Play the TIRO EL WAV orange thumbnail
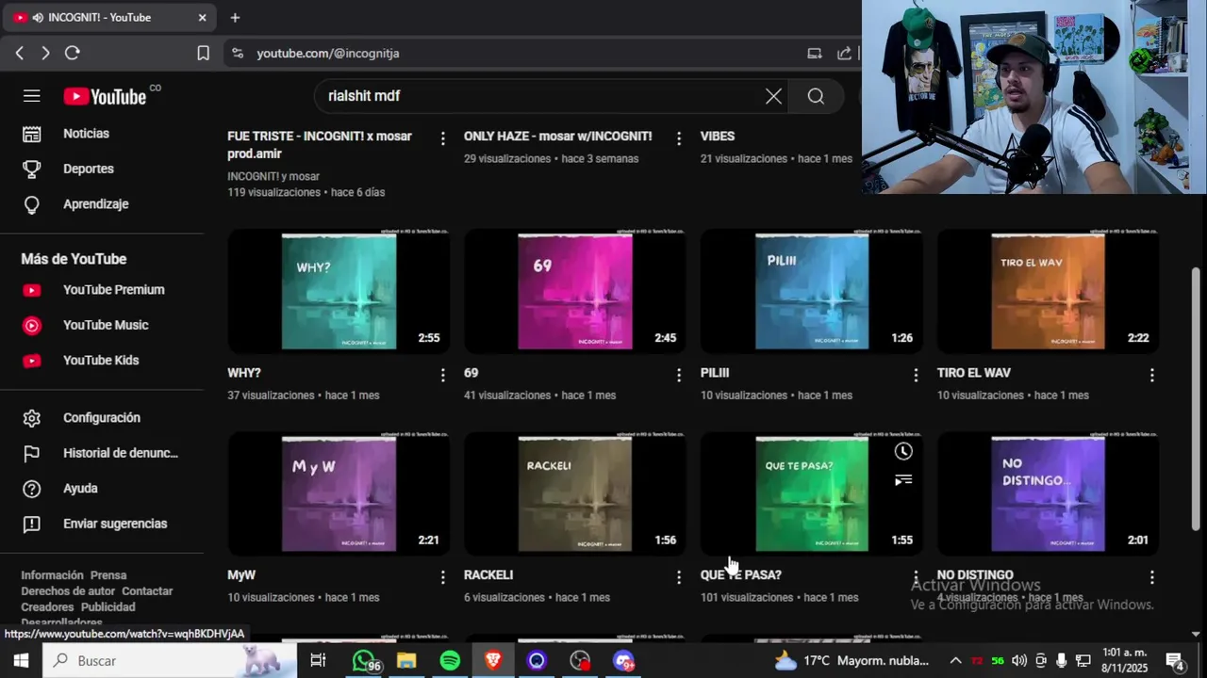Viewport: 1207px width, 678px height. pyautogui.click(x=1048, y=291)
